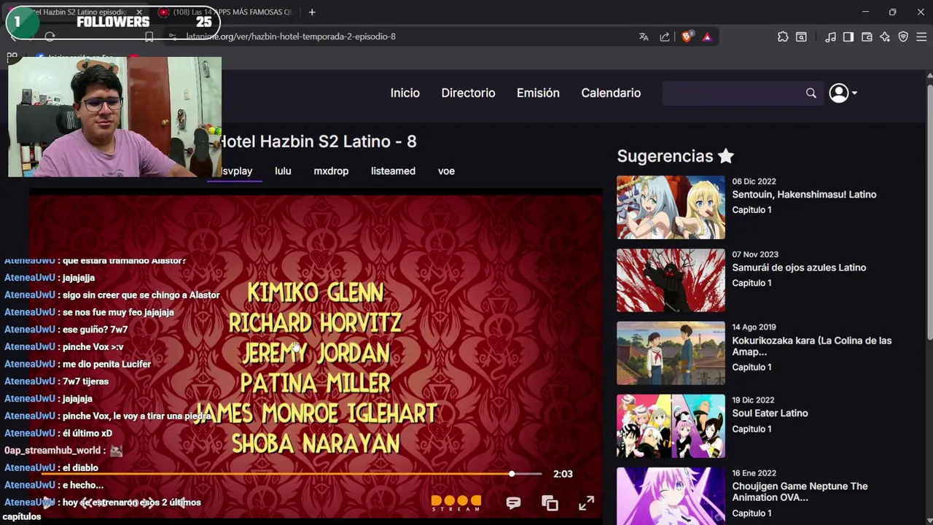Image resolution: width=933 pixels, height=525 pixels.
Task: Open the media control music note icon
Action: [x=830, y=36]
